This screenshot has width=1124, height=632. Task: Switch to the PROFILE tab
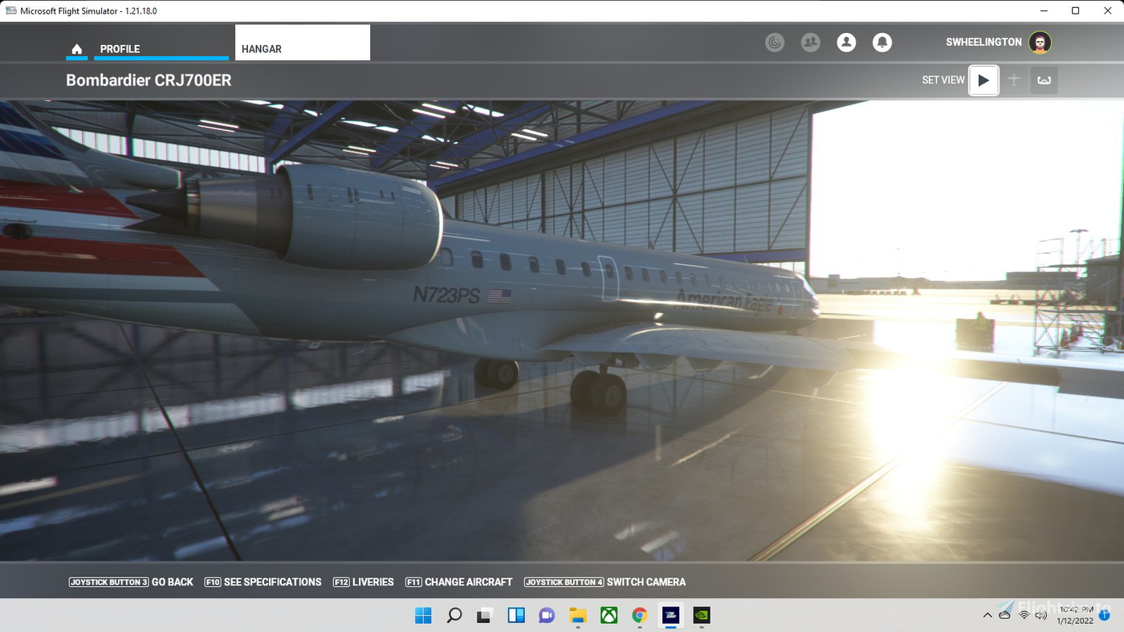(x=120, y=48)
